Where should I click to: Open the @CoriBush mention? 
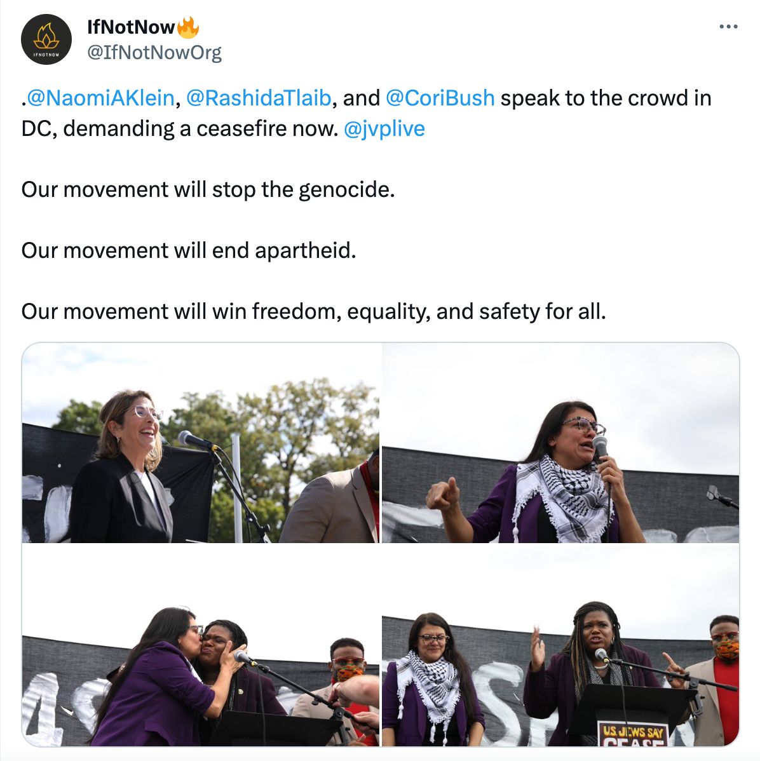[440, 98]
